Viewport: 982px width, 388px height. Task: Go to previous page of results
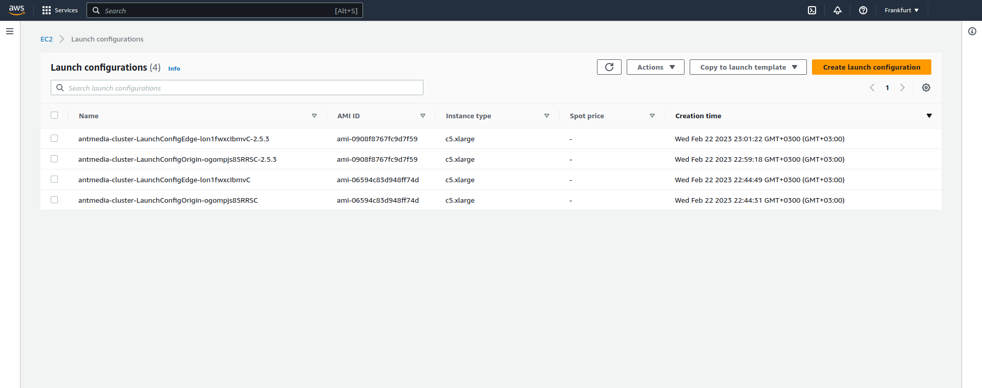click(872, 88)
